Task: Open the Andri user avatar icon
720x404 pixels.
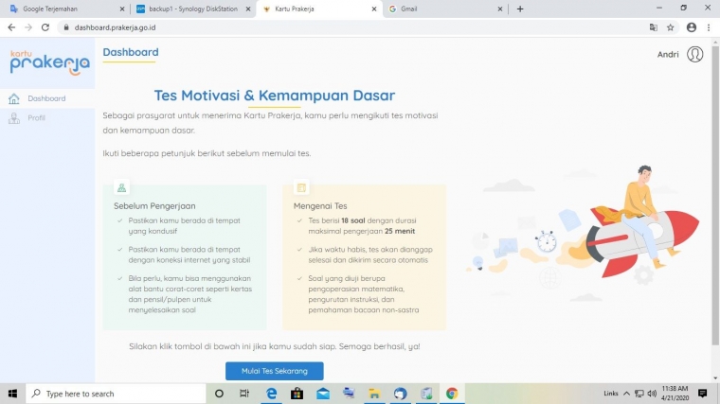Action: click(x=694, y=54)
